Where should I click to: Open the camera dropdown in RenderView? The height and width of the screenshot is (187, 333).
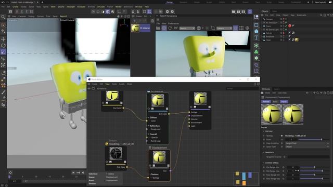(x=224, y=28)
